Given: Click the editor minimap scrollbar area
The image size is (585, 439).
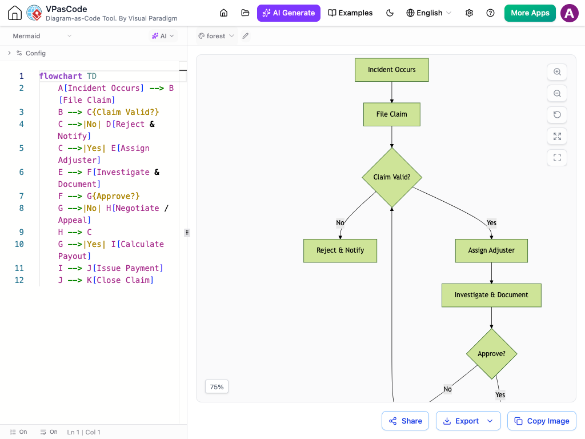Looking at the screenshot, I should pos(183,242).
